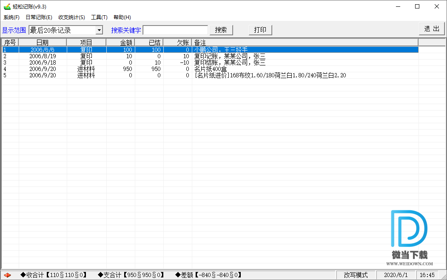The image size is (447, 280).
Task: Click the 显示范围 label
Action: pos(14,30)
